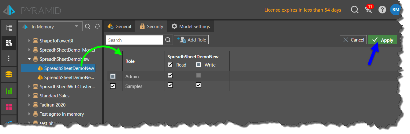Click the Admin role name

coord(132,76)
